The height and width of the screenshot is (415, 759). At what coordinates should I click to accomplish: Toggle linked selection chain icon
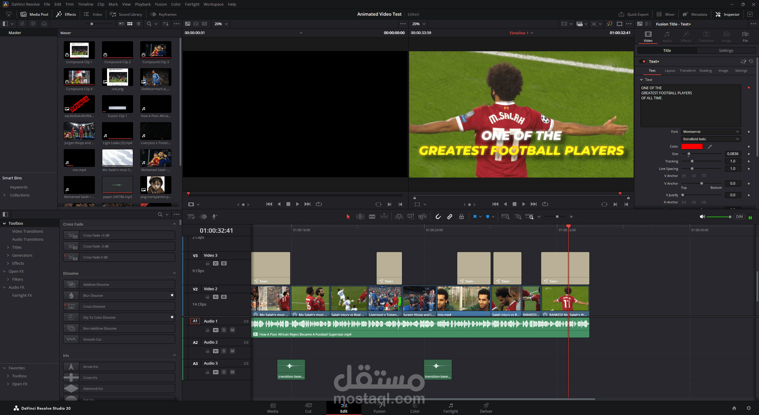tap(450, 217)
